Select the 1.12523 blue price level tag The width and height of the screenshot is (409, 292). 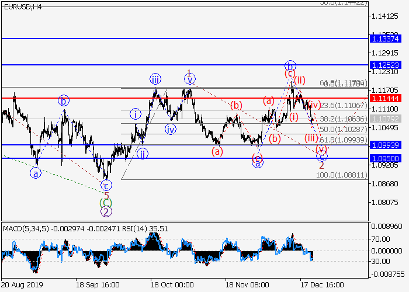tap(385, 65)
